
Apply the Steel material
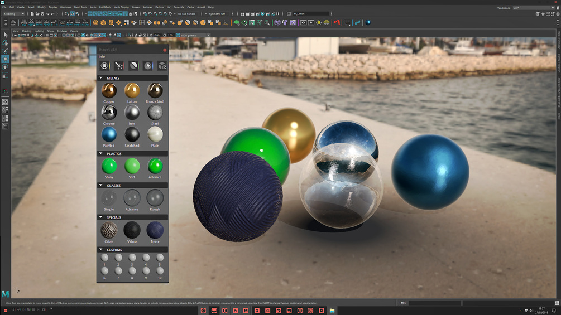tap(155, 113)
